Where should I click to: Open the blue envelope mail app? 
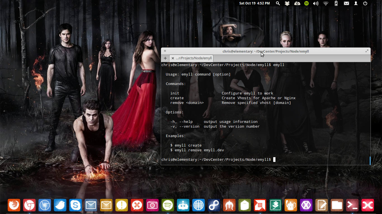click(x=91, y=205)
